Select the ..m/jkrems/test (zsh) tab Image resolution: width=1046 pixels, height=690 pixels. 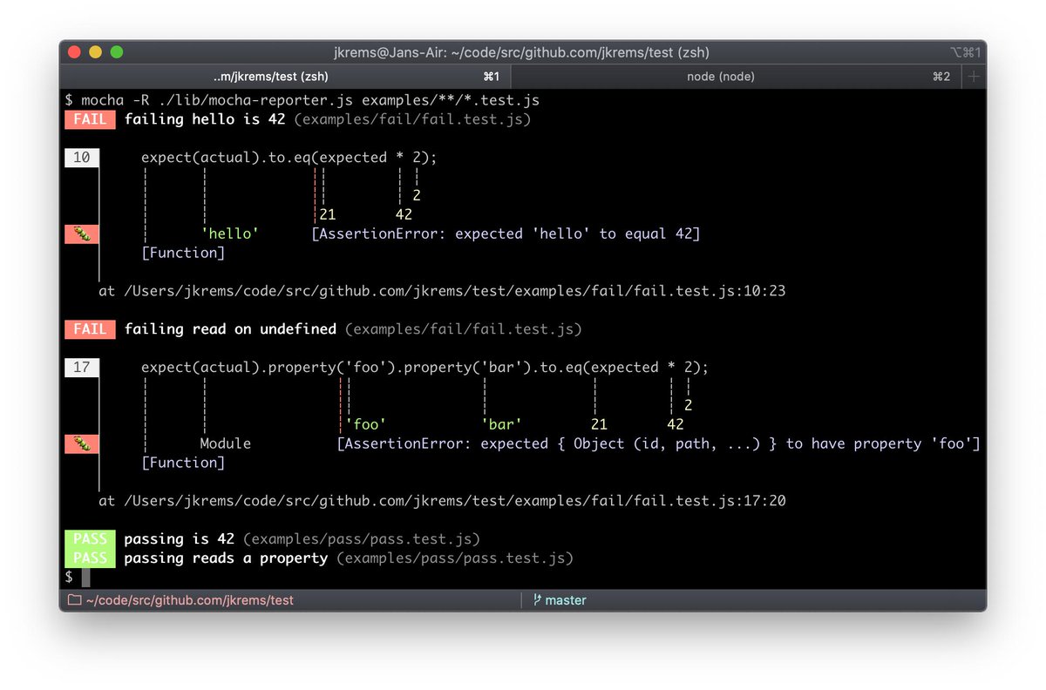285,77
